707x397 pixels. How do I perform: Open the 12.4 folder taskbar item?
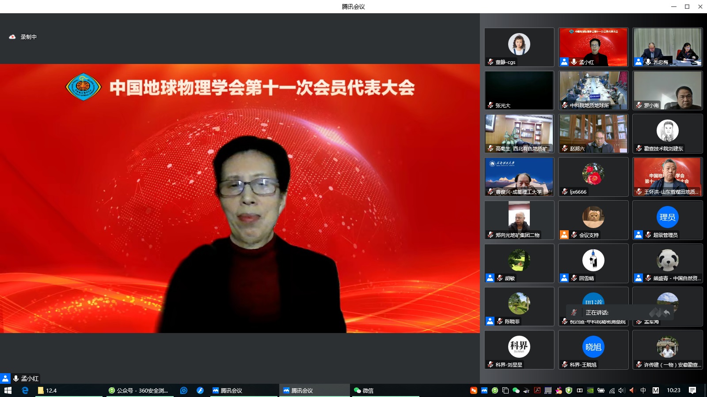pos(68,390)
